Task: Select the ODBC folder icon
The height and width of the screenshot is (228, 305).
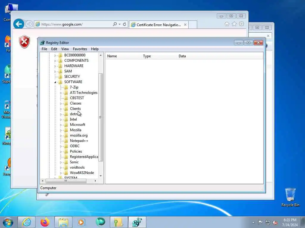Action: (66, 146)
